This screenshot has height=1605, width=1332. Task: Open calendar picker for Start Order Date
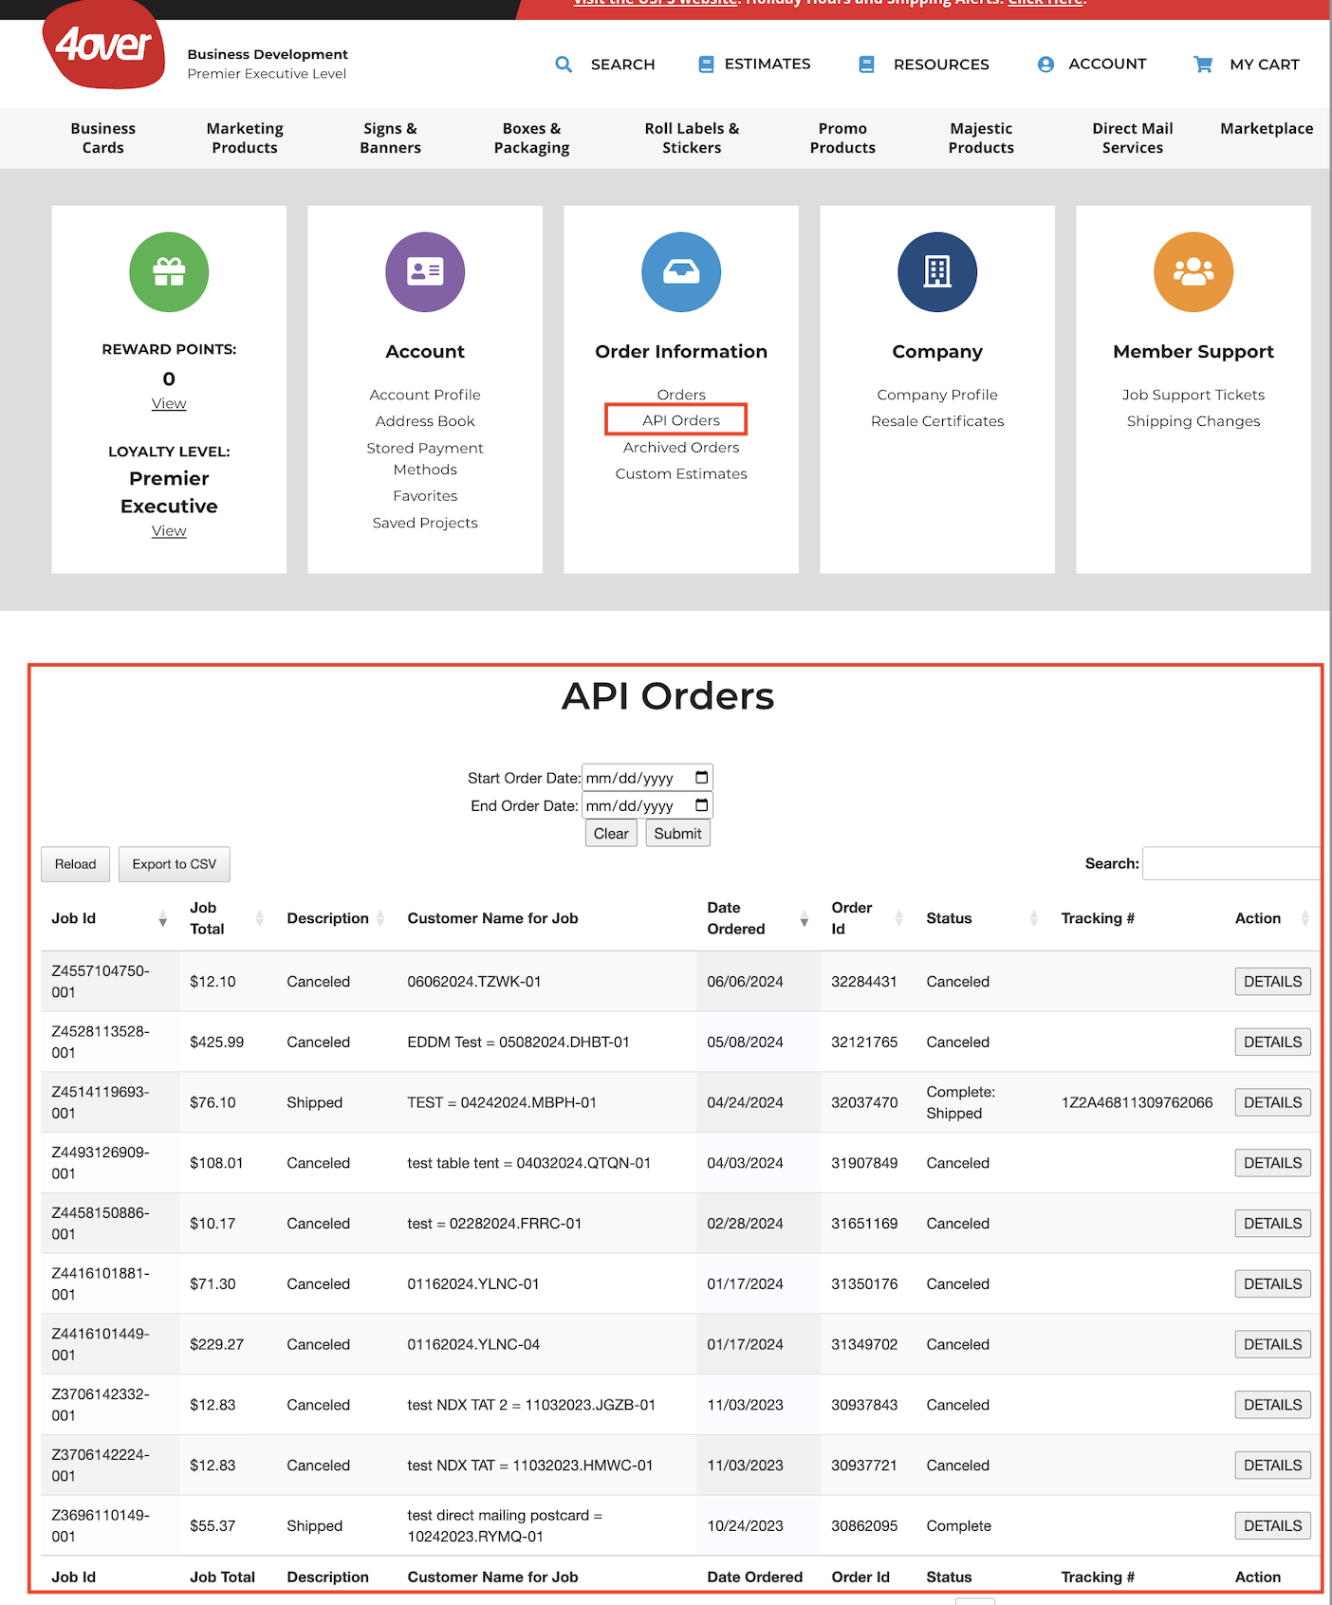[702, 778]
